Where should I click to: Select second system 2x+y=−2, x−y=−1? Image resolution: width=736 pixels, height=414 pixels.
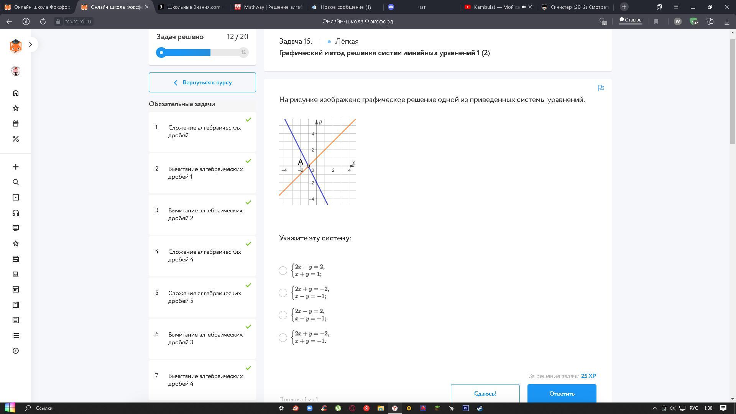click(x=283, y=293)
